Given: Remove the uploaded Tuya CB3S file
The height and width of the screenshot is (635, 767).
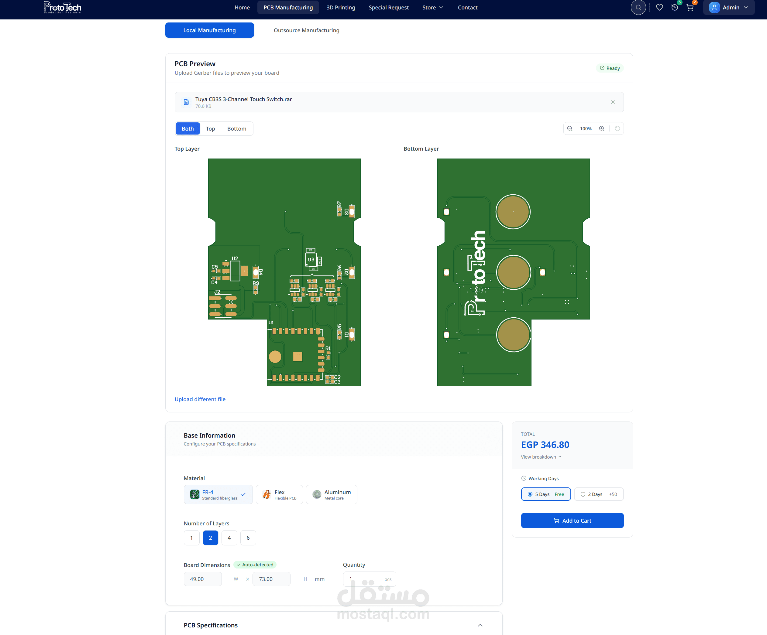Looking at the screenshot, I should (613, 102).
